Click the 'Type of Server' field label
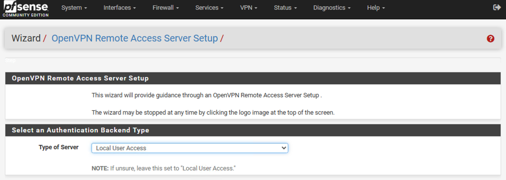506x180 pixels. coord(59,147)
